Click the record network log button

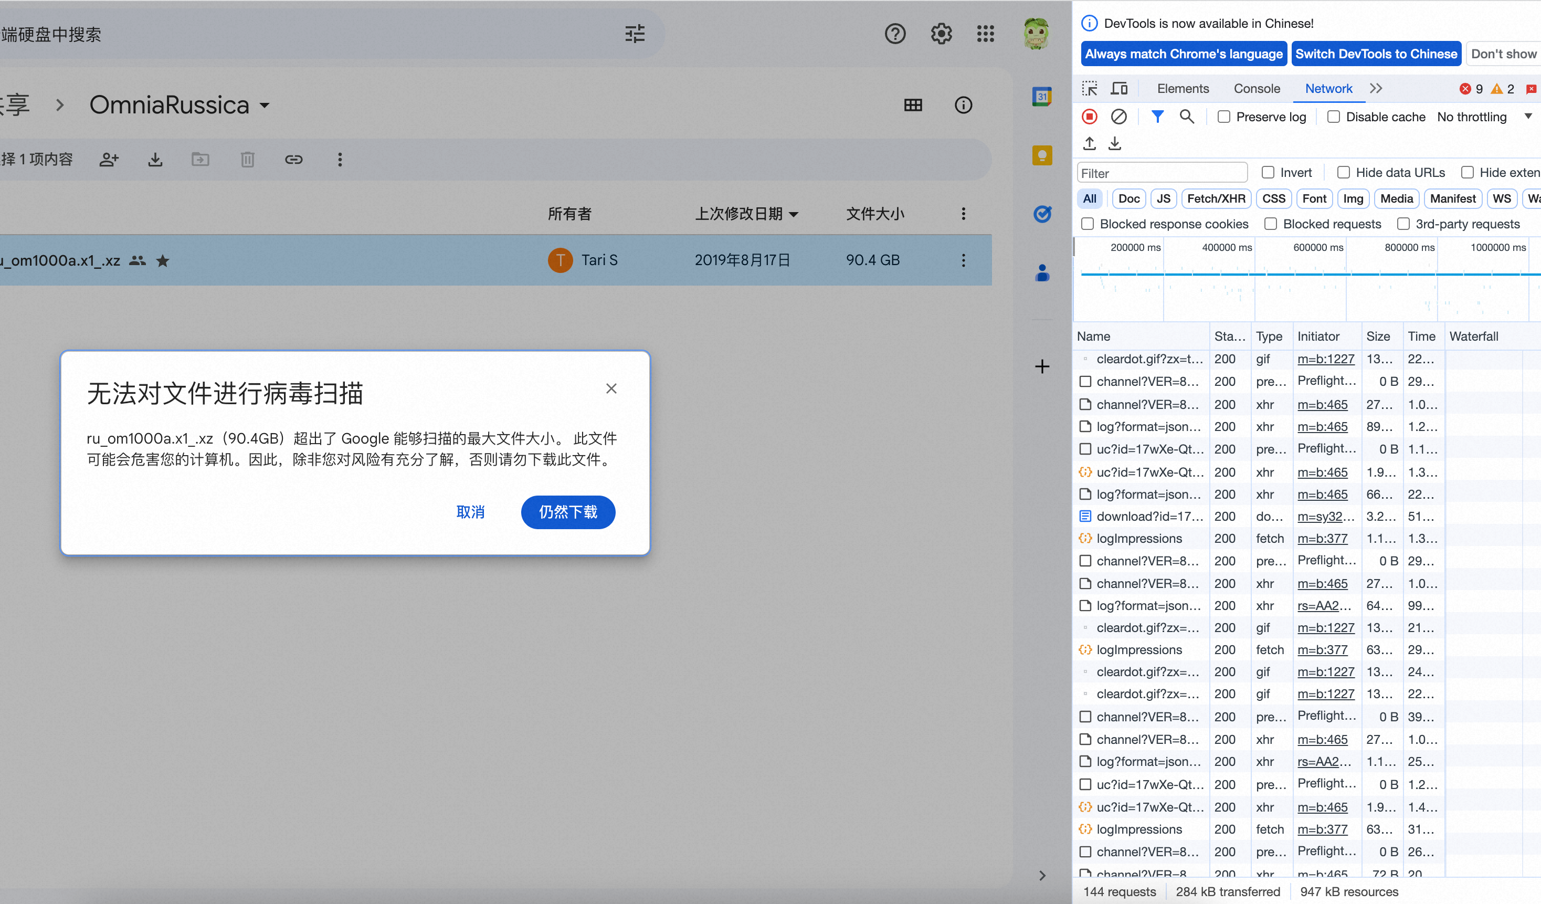pyautogui.click(x=1089, y=116)
